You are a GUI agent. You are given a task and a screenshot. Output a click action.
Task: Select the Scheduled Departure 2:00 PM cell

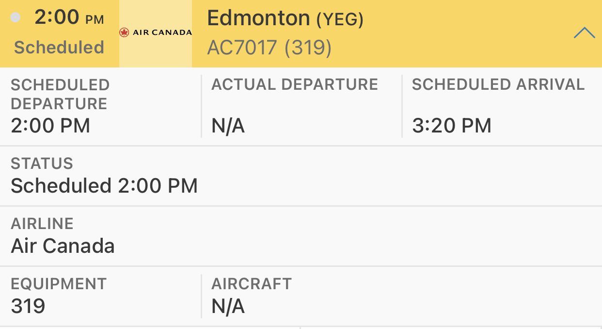pyautogui.click(x=100, y=106)
